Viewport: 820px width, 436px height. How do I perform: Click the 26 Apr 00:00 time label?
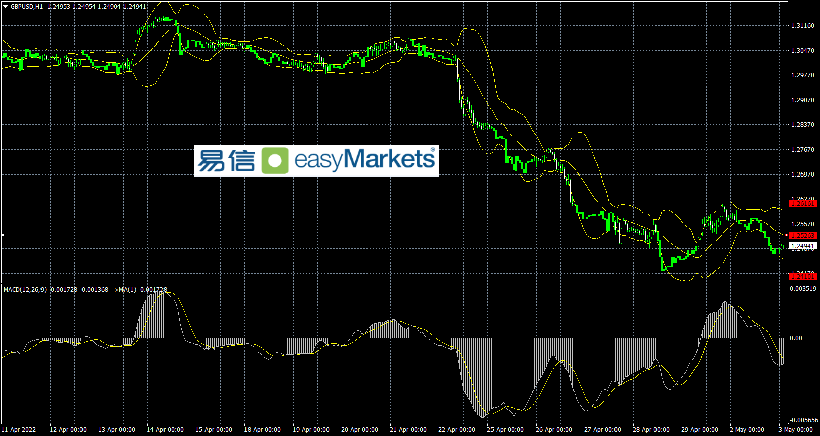[554, 430]
